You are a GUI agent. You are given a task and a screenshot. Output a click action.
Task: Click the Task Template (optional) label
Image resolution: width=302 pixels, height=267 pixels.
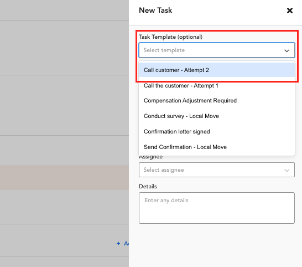170,37
